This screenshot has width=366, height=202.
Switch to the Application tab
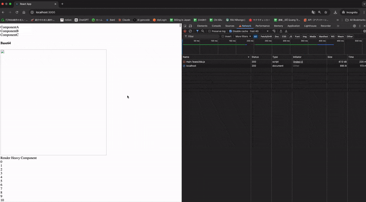293,26
